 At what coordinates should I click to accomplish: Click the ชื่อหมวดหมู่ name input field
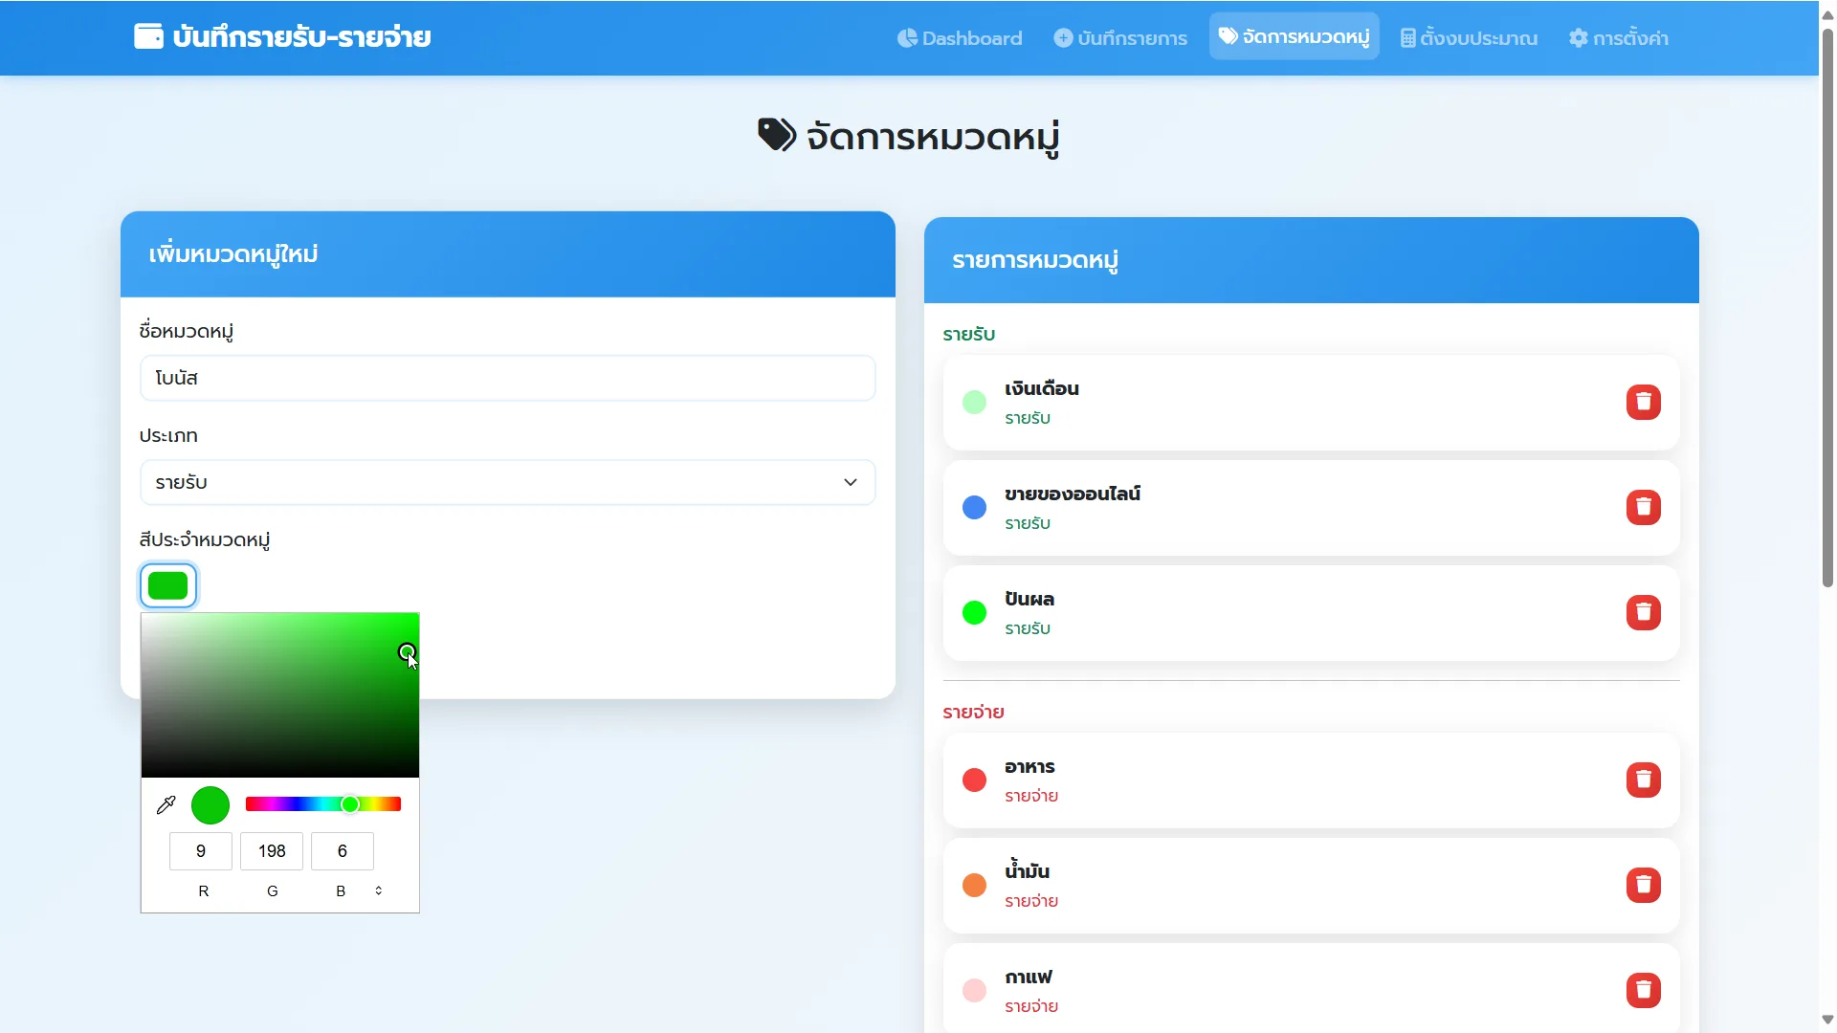coord(507,378)
